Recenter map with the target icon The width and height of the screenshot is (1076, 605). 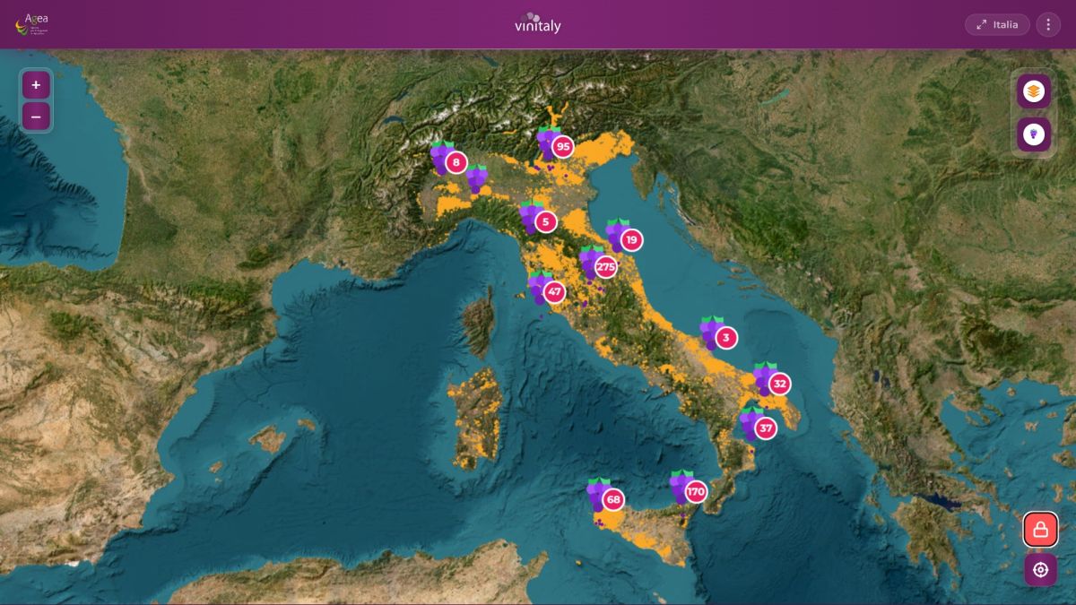click(x=1040, y=569)
